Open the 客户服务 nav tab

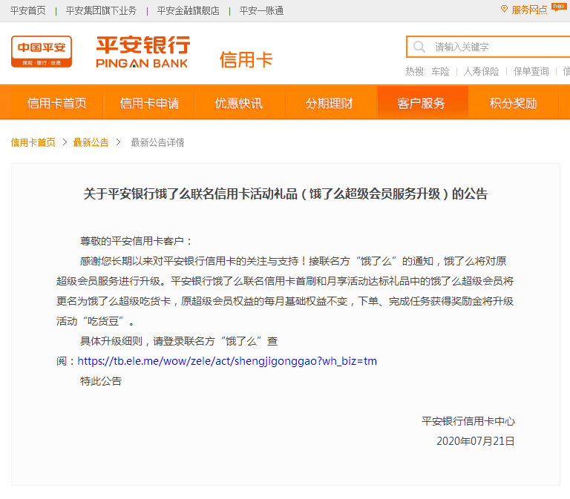[422, 103]
